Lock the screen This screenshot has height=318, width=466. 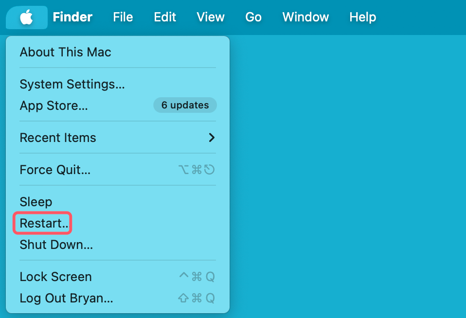point(55,277)
